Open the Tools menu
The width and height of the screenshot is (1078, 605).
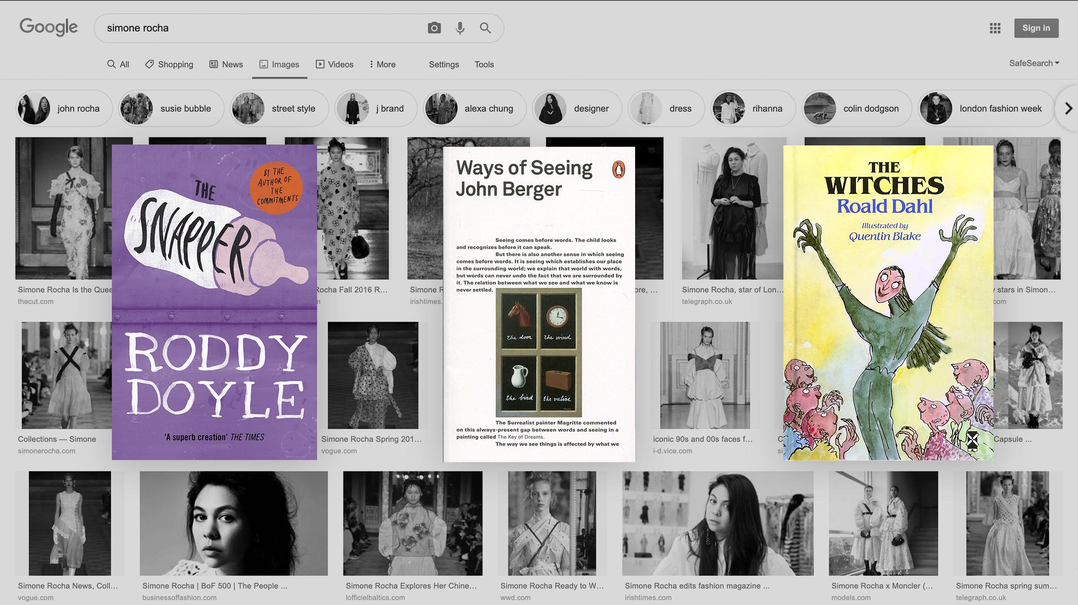(x=484, y=64)
